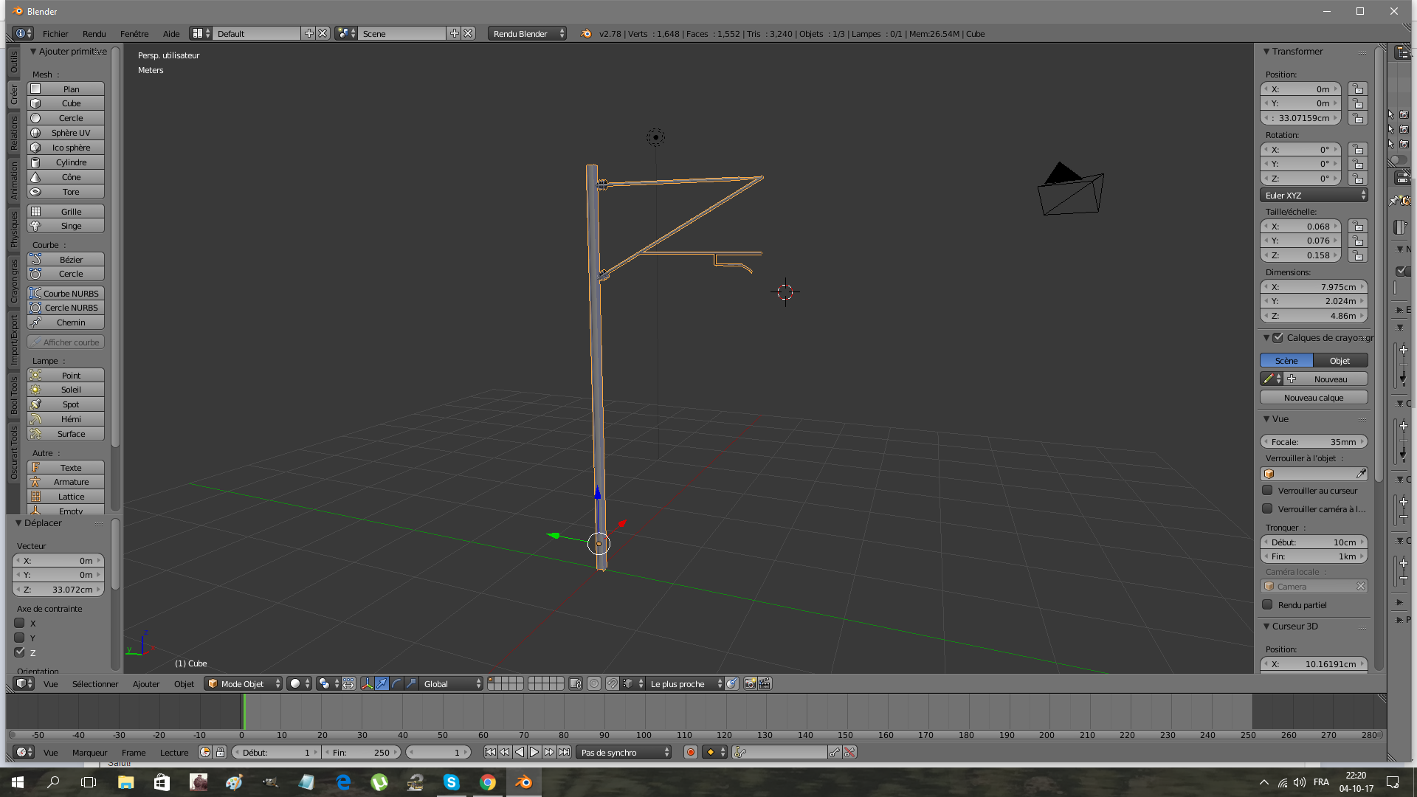This screenshot has width=1417, height=797.
Task: Click the OpenGL render animation clapper icon
Action: pos(765,683)
